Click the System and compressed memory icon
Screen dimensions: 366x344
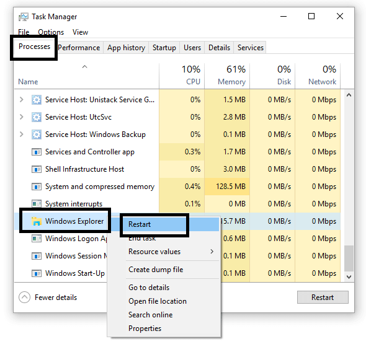[37, 187]
